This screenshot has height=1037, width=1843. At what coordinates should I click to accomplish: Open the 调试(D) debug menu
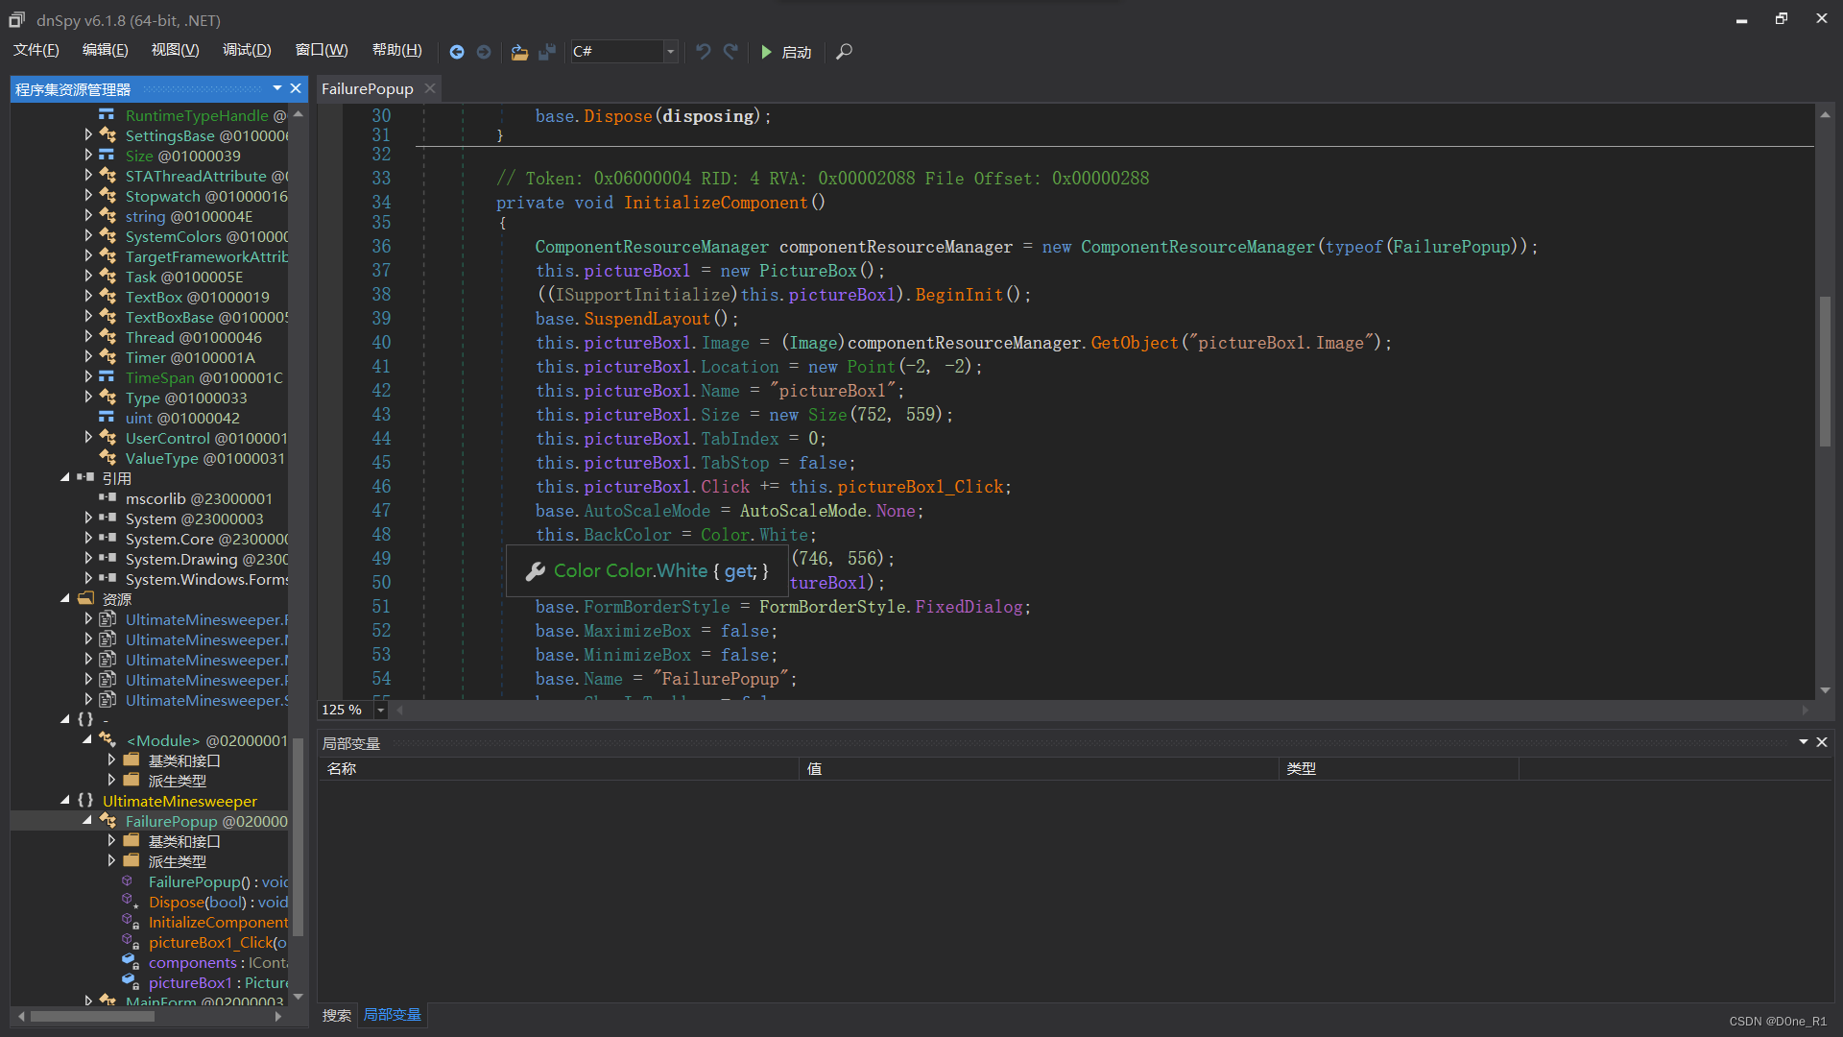pyautogui.click(x=247, y=50)
